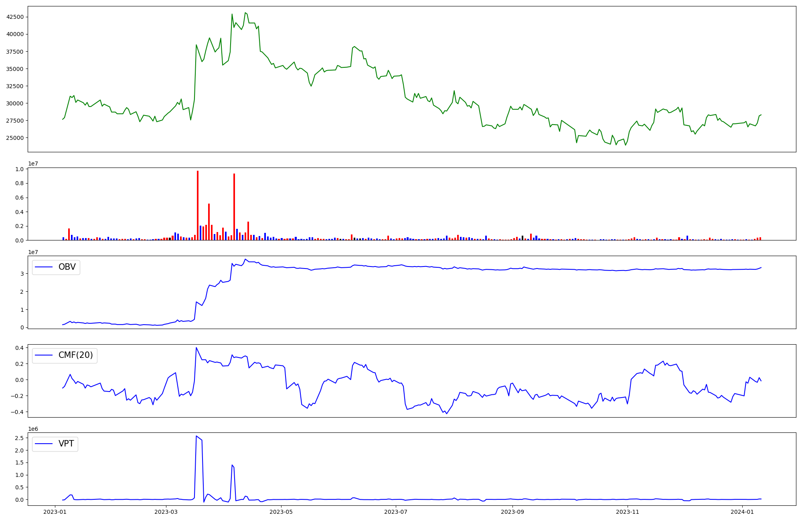Click the 1e6 exponent above VPT chart

[33, 429]
